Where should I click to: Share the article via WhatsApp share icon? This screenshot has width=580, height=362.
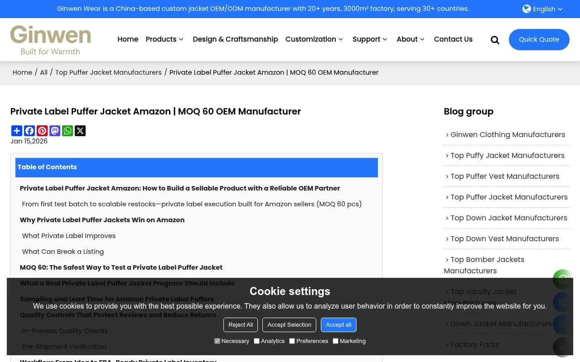pos(68,131)
